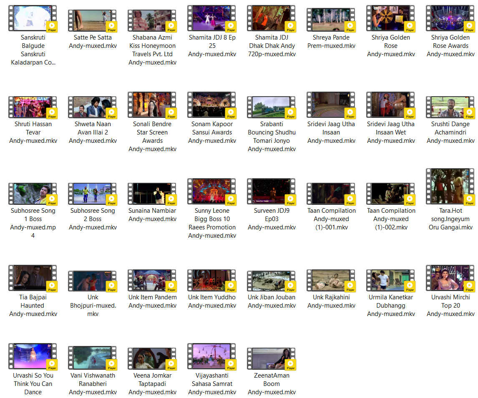Click the file name 'Satte Pe Satta Andy-muxed.mkv'
This screenshot has height=398, width=478.
tap(93, 42)
